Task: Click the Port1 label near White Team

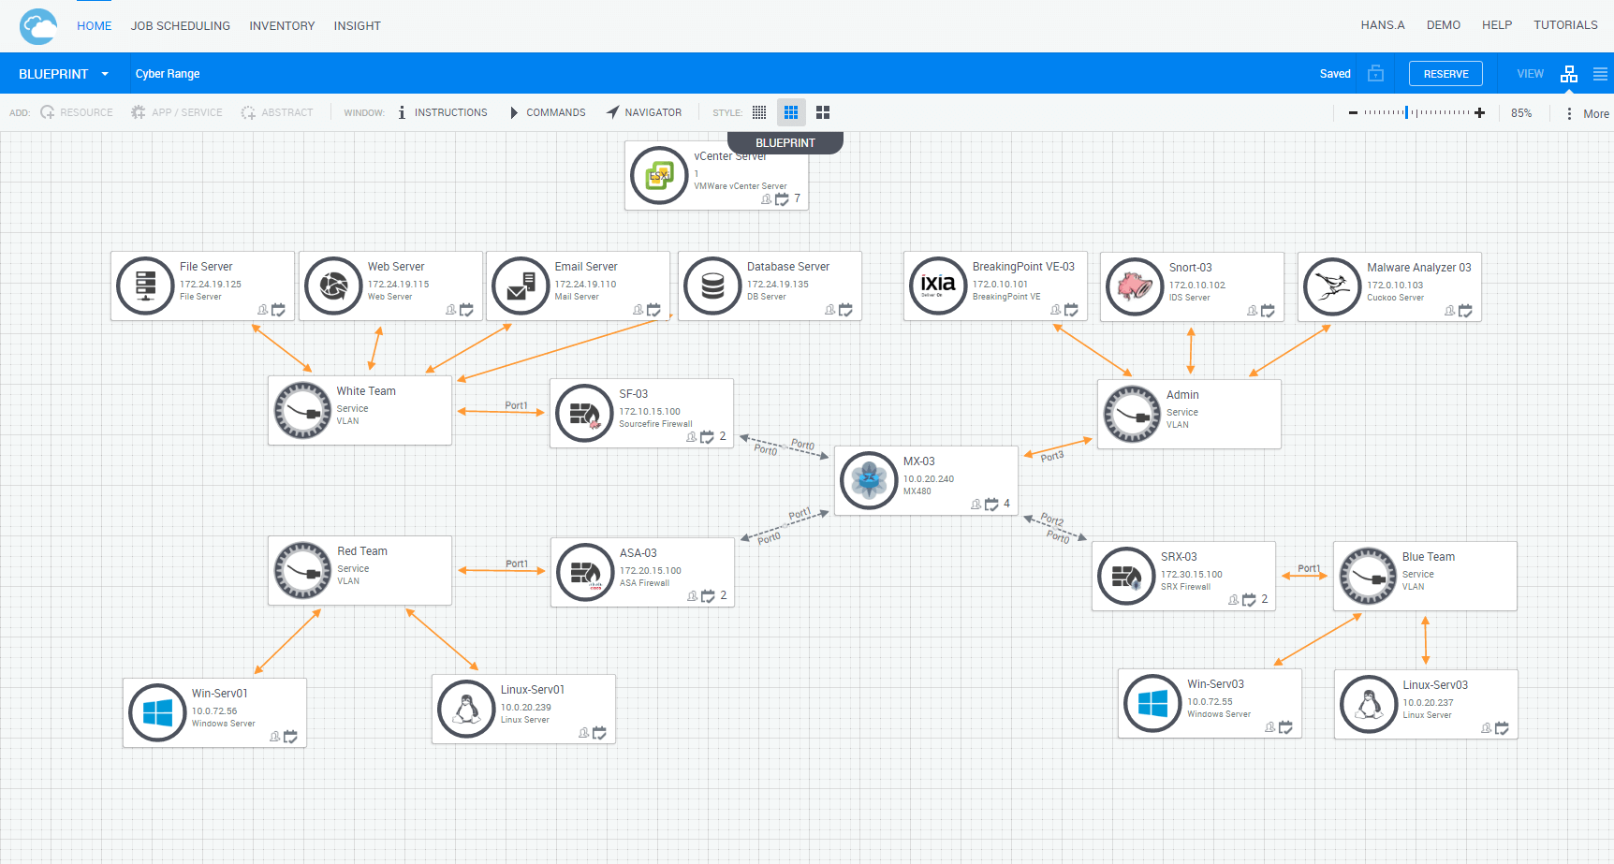Action: pos(516,405)
